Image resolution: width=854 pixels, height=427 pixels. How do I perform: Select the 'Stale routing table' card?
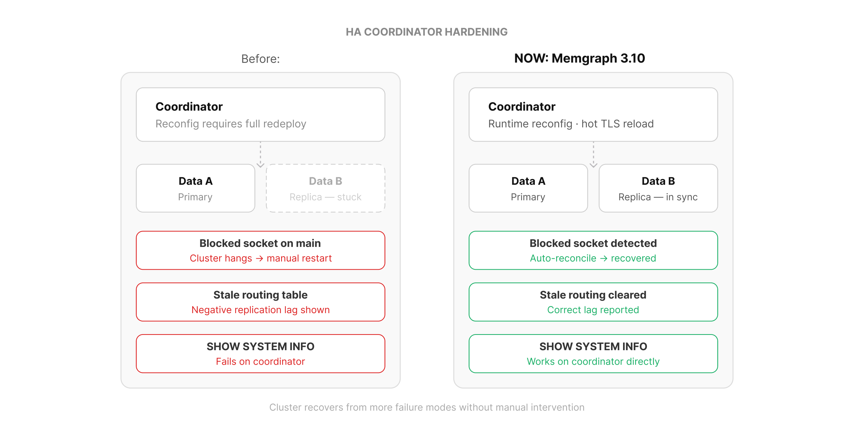(x=260, y=302)
